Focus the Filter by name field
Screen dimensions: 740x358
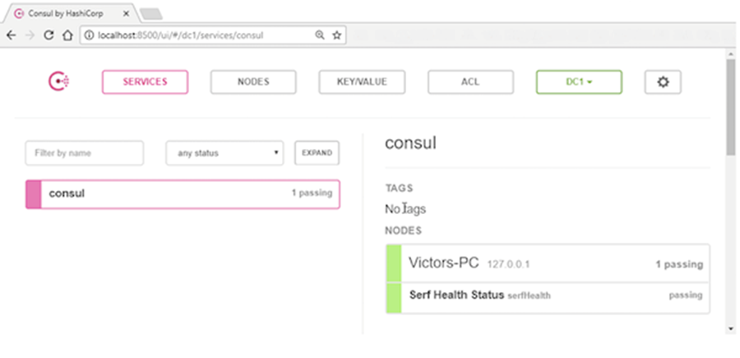pos(85,153)
